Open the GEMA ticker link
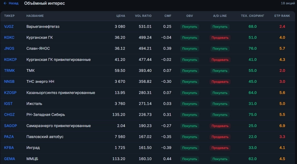Viewport: 297px width, 164px height. [9, 159]
